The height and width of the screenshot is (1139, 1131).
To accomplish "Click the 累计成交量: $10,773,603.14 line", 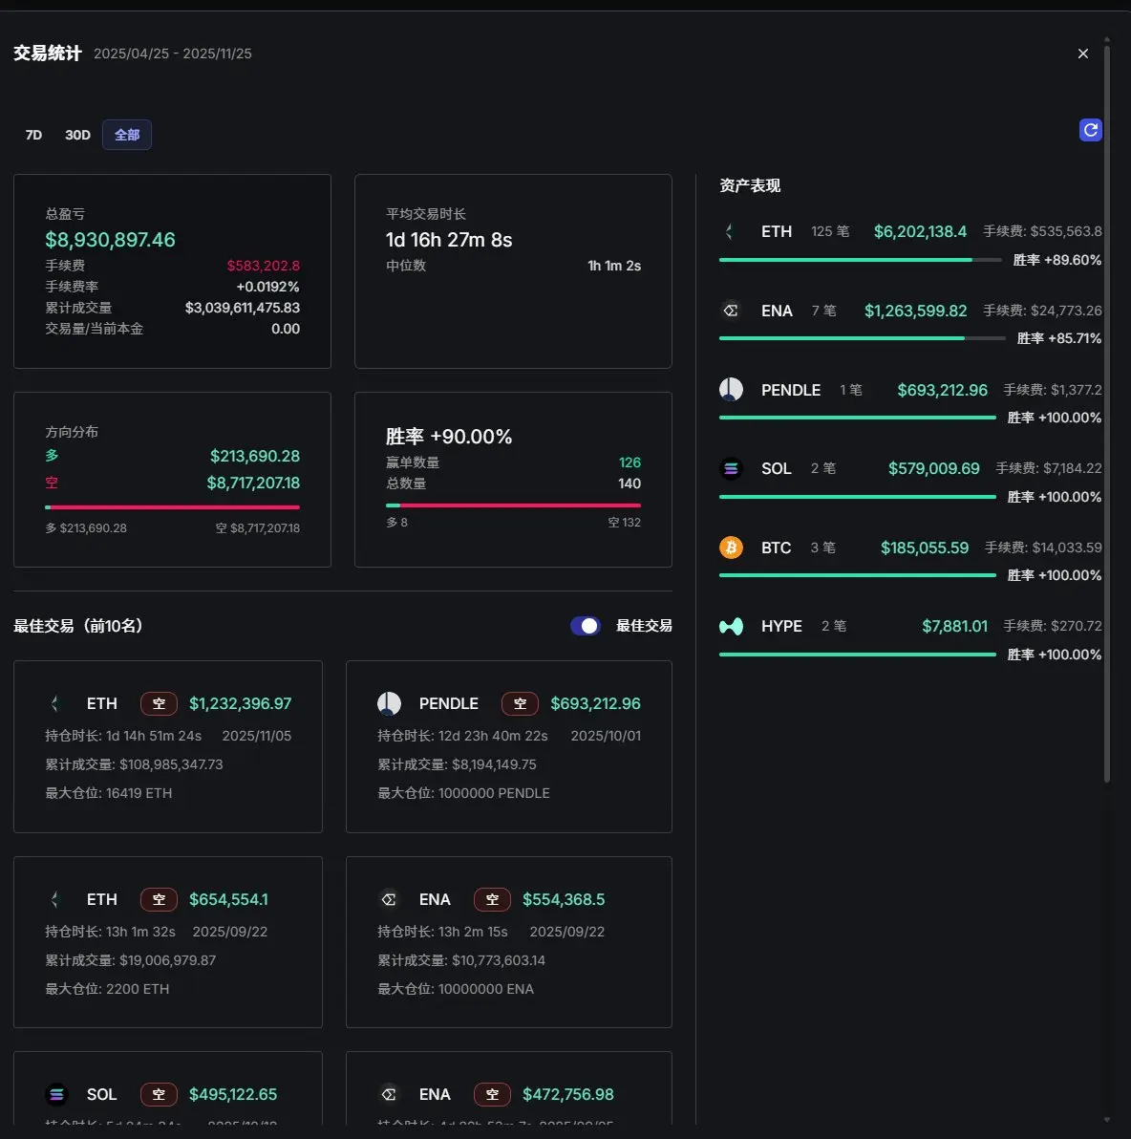I will click(461, 960).
